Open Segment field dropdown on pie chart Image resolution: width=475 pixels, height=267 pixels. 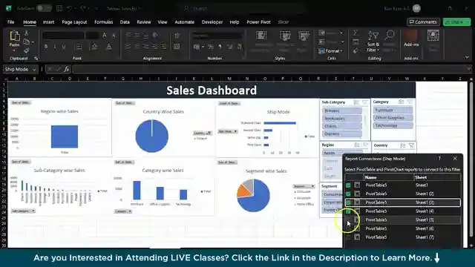[304, 186]
